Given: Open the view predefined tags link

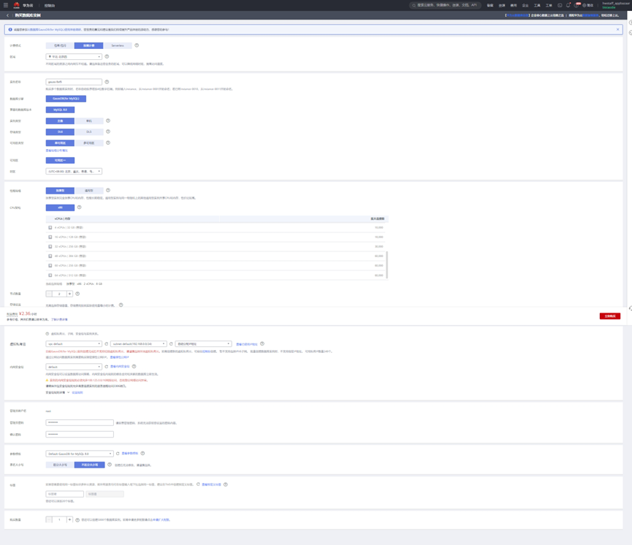Looking at the screenshot, I should point(211,484).
